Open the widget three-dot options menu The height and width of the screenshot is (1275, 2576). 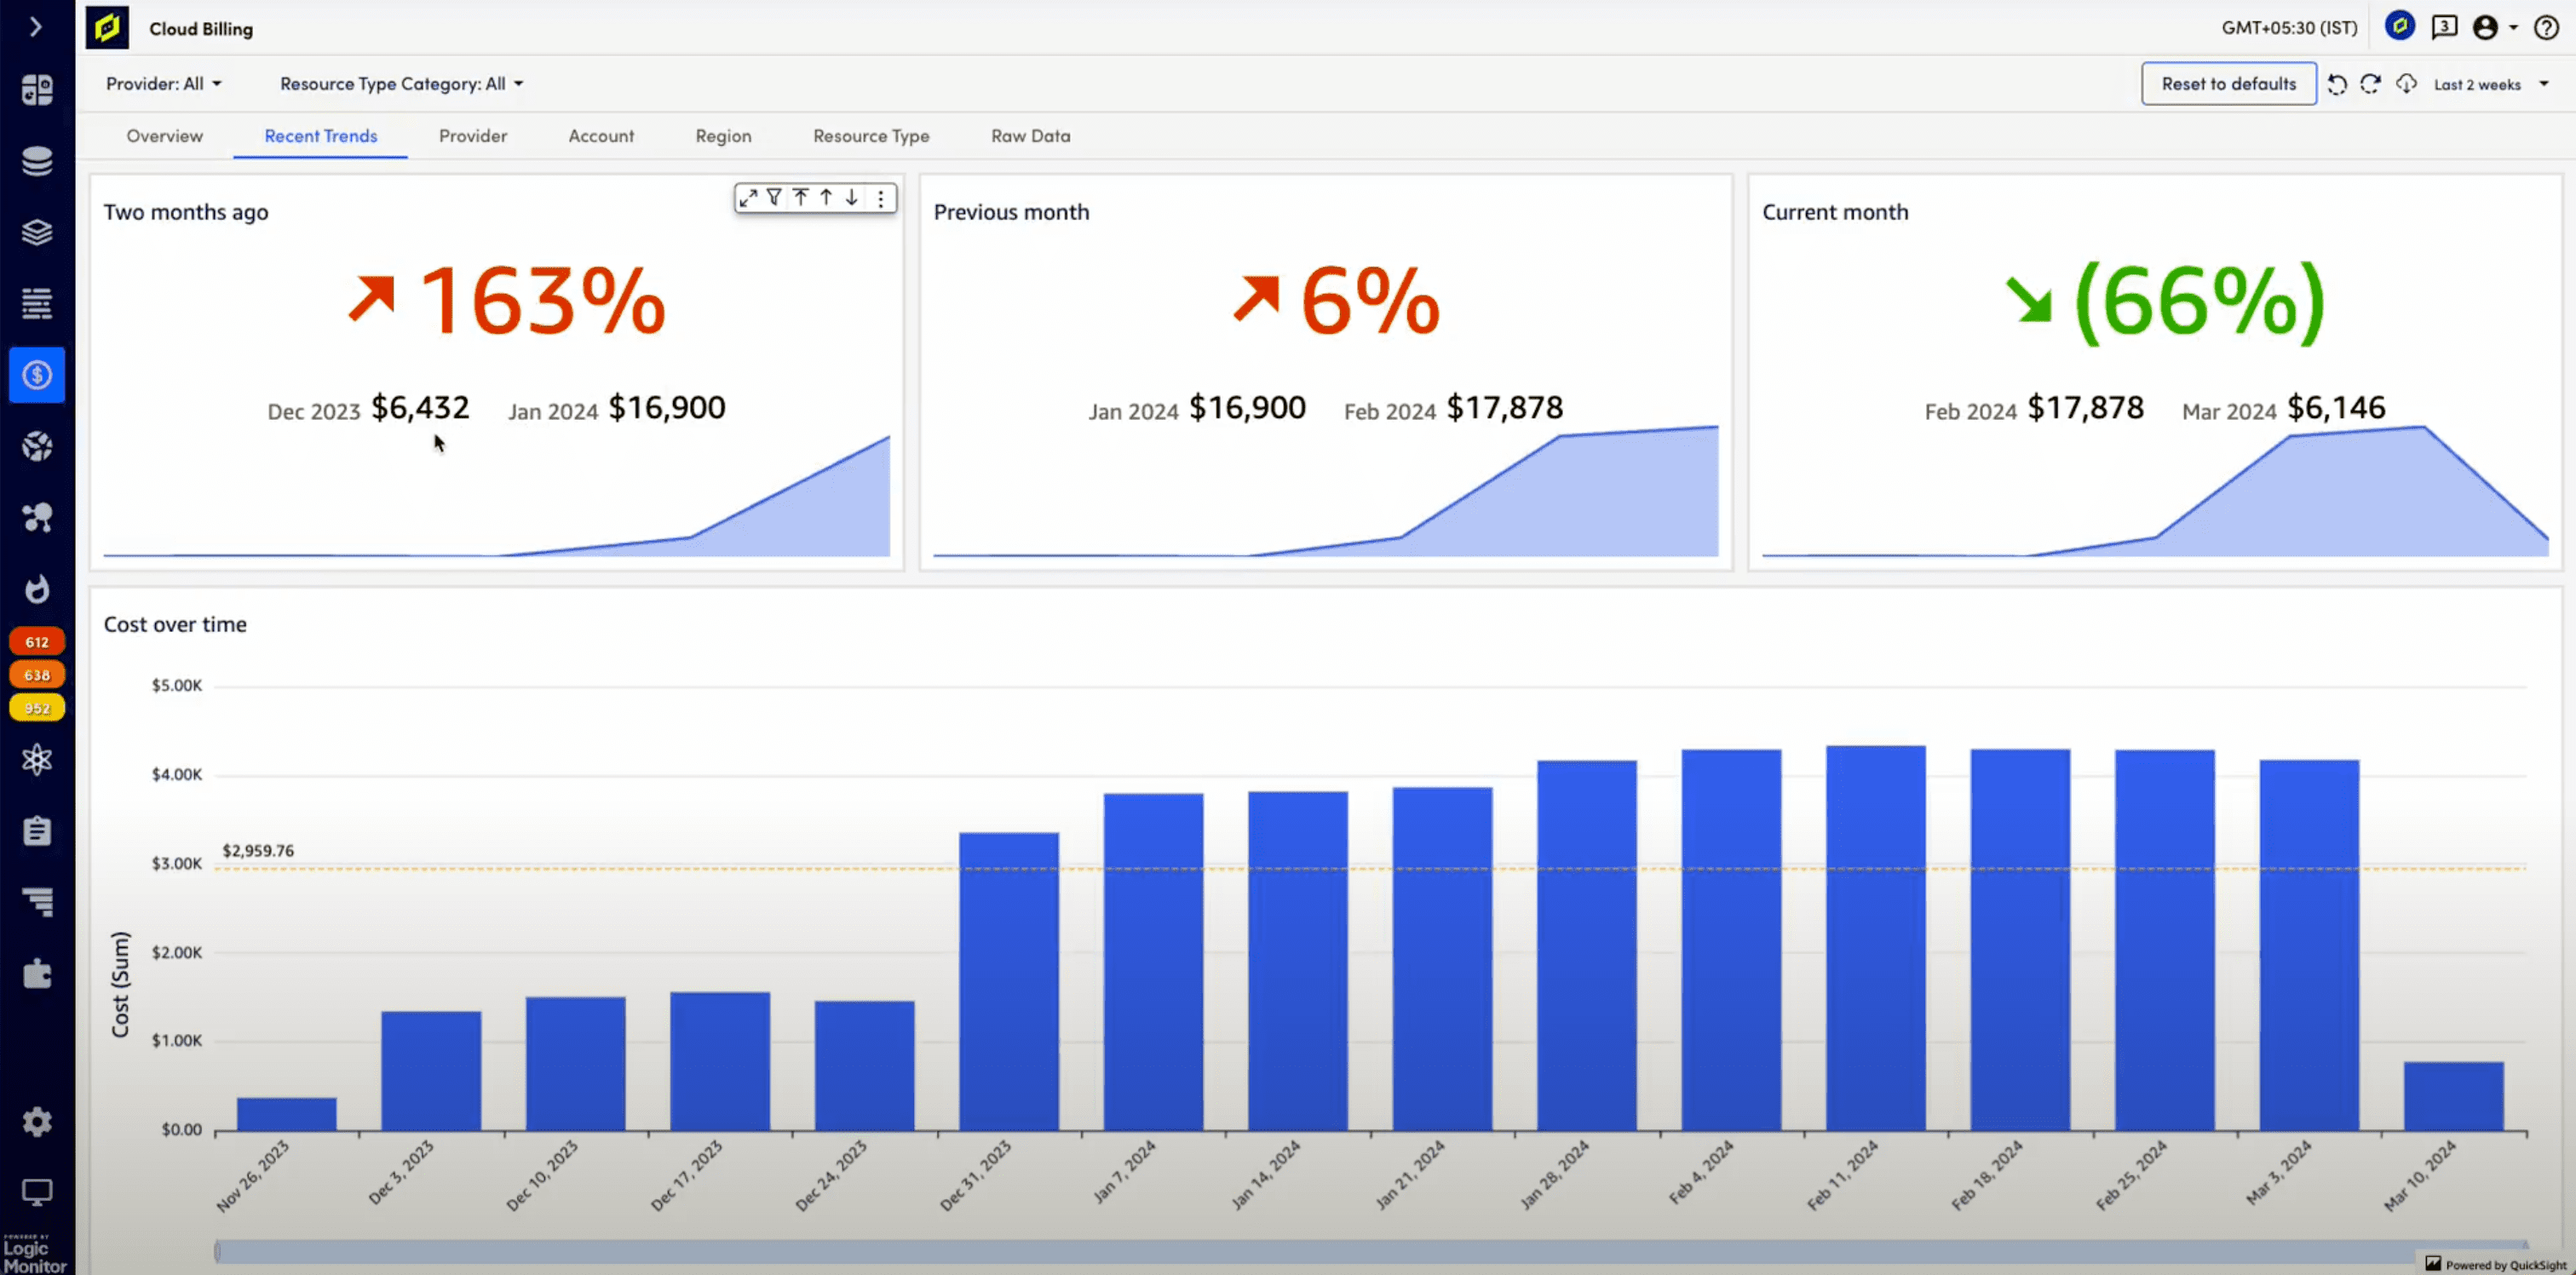880,199
